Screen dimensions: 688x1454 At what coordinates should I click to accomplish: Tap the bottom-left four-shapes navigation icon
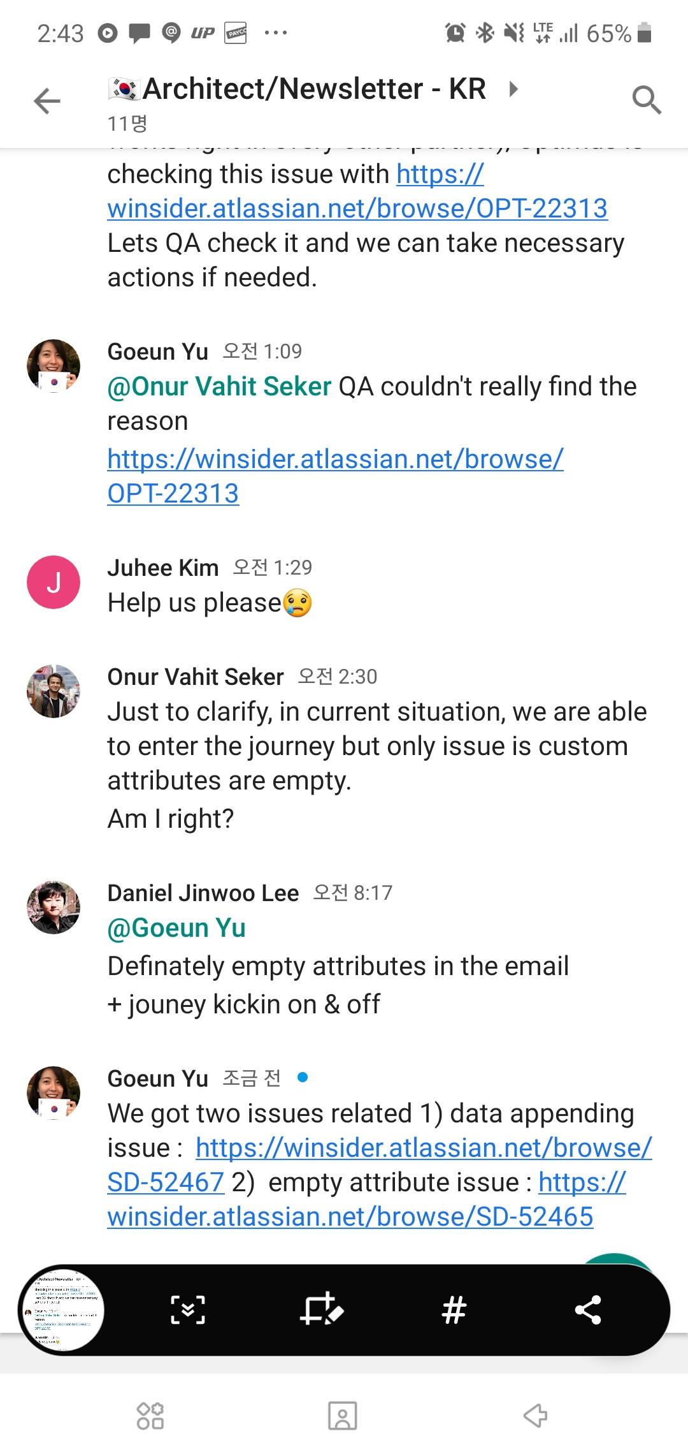150,1416
